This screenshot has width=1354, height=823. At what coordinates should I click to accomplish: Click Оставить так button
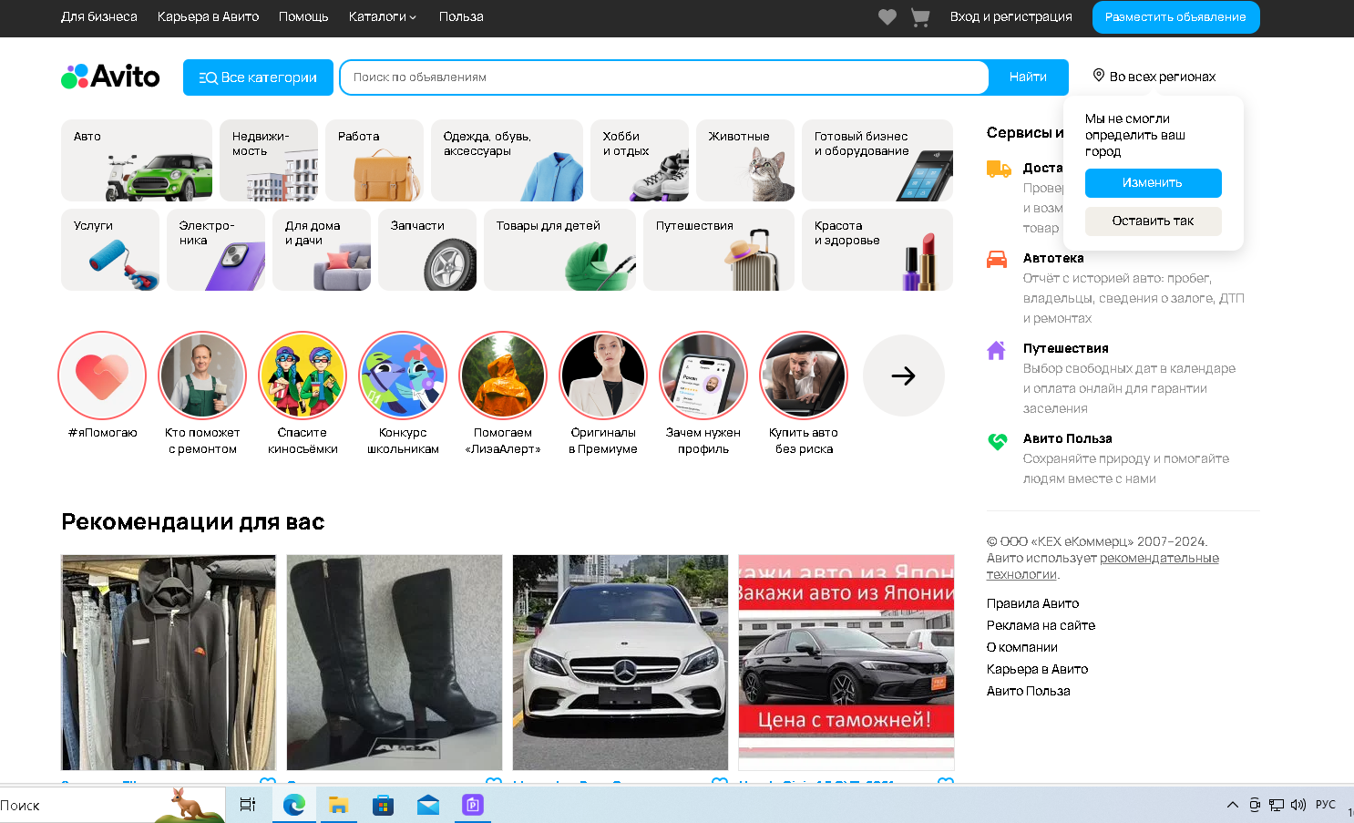[x=1154, y=221]
